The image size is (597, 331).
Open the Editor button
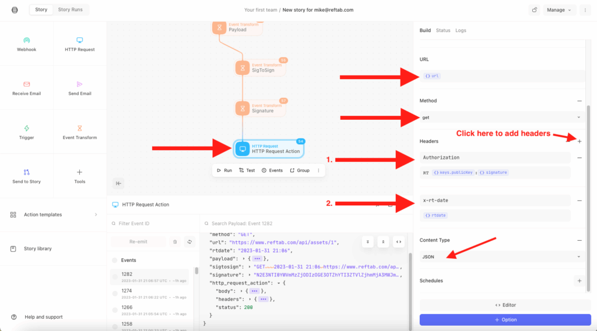pos(505,305)
